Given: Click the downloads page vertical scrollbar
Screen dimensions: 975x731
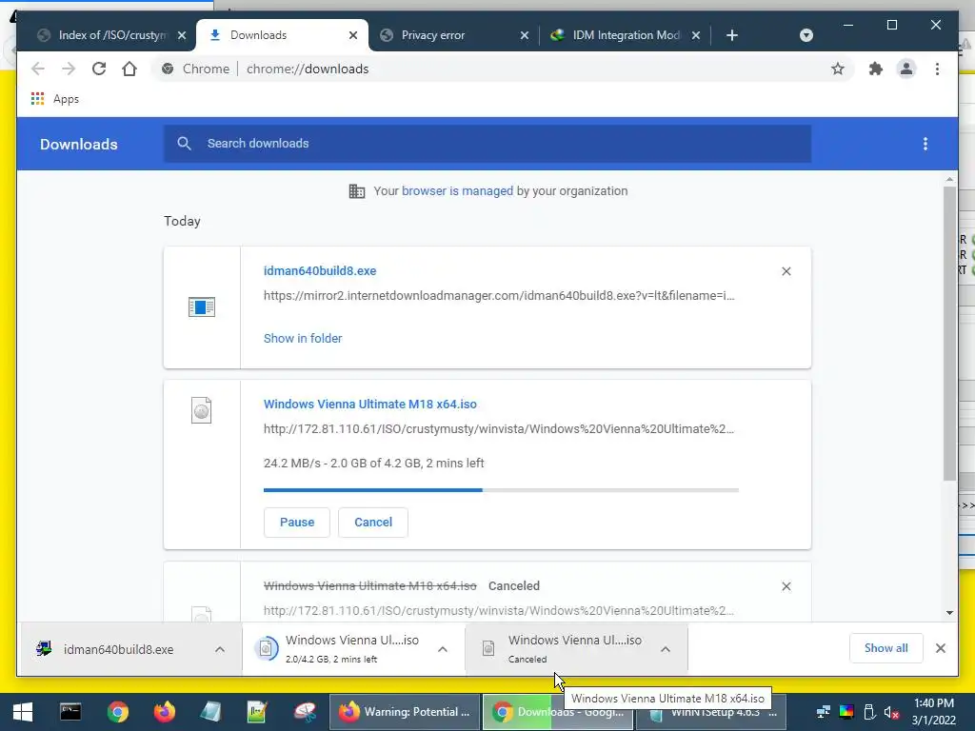Looking at the screenshot, I should [x=949, y=332].
